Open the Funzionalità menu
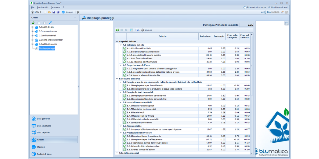 click(43, 7)
